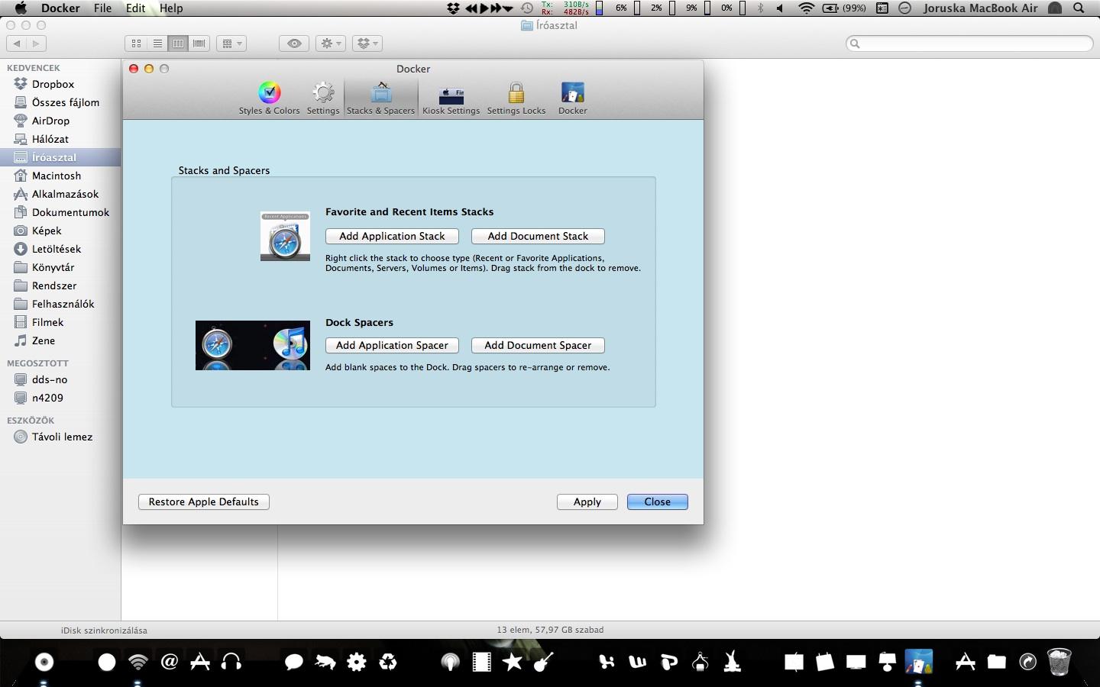Open the Finder arrange-by dropdown
The height and width of the screenshot is (687, 1100).
[x=231, y=44]
